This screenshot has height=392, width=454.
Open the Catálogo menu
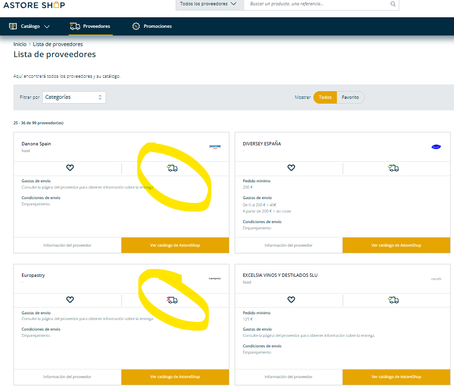tap(30, 26)
